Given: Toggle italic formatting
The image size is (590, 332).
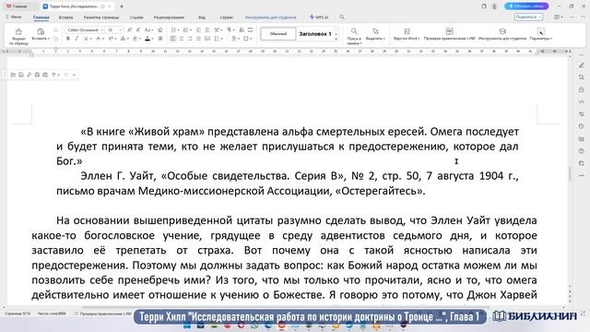Looking at the screenshot, I should (77, 39).
